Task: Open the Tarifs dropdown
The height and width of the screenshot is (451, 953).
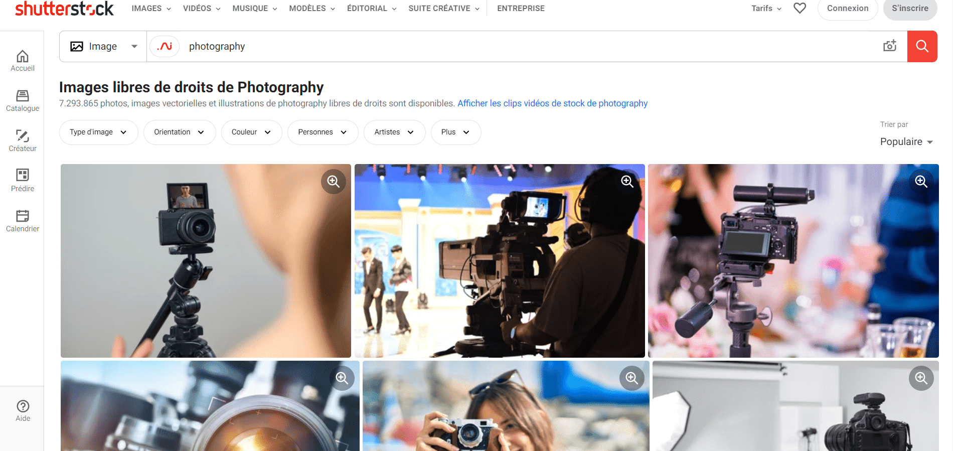Action: click(x=766, y=9)
